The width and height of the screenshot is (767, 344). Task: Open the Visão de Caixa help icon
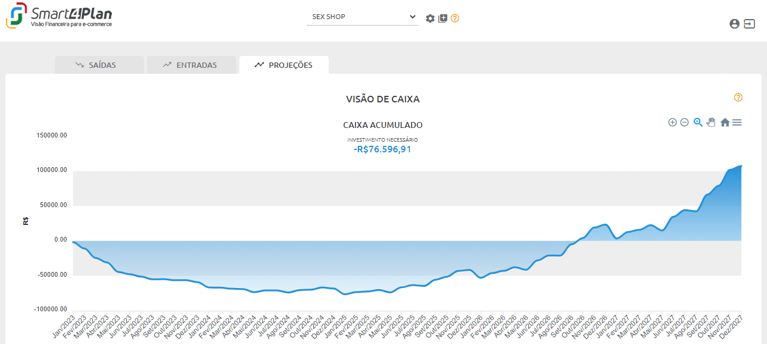coord(738,98)
